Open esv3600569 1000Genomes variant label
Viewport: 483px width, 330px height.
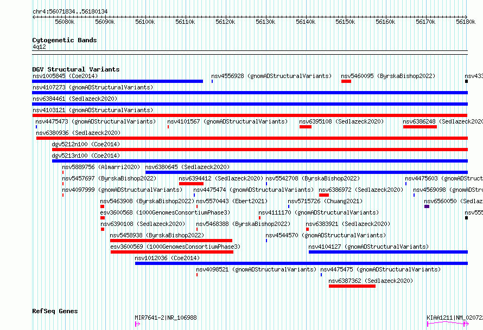(x=175, y=247)
